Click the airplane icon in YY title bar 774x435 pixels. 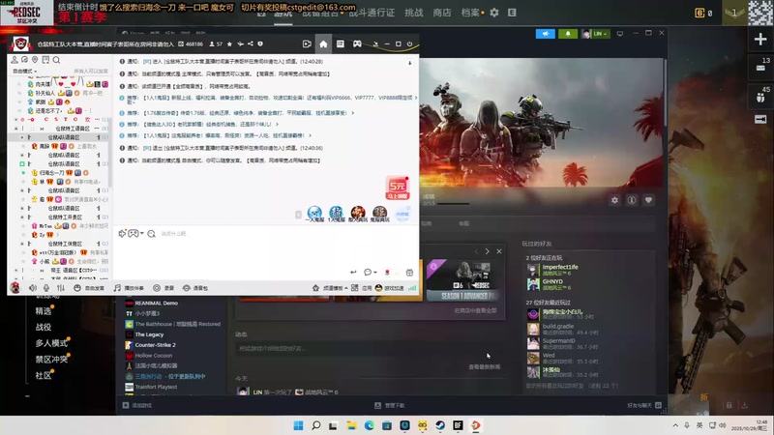point(240,43)
